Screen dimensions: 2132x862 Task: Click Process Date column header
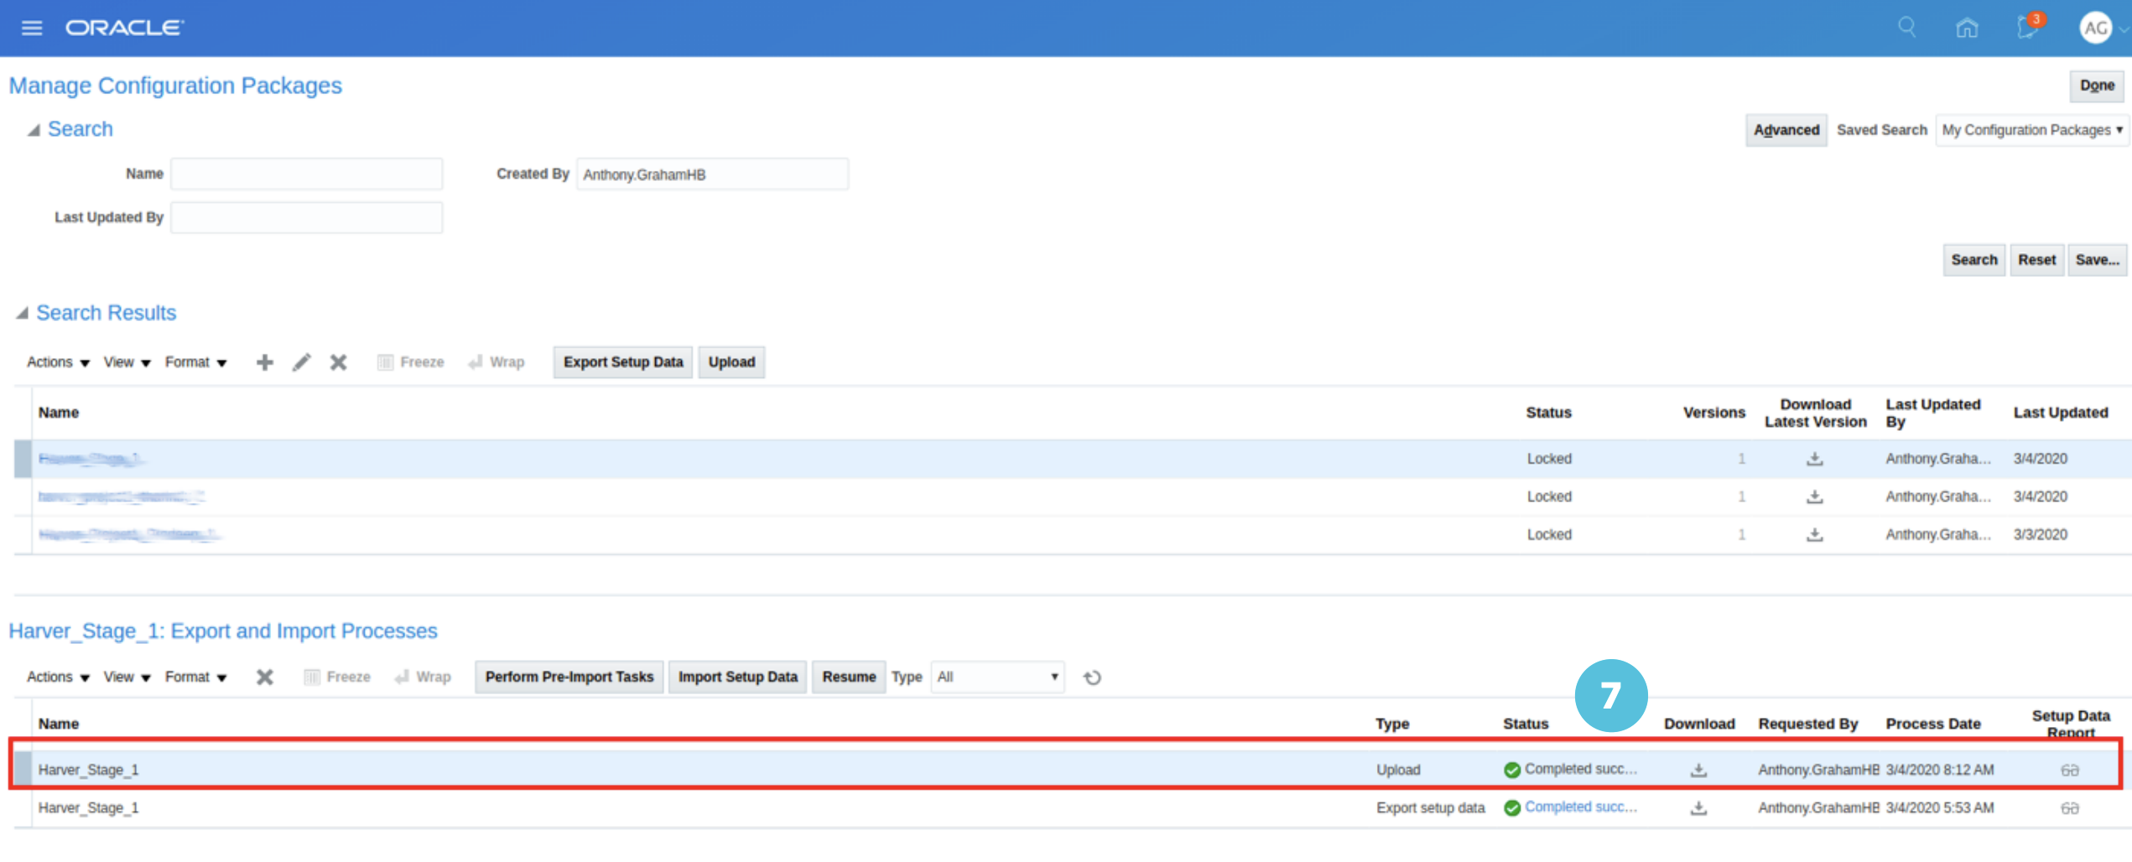pos(1933,724)
